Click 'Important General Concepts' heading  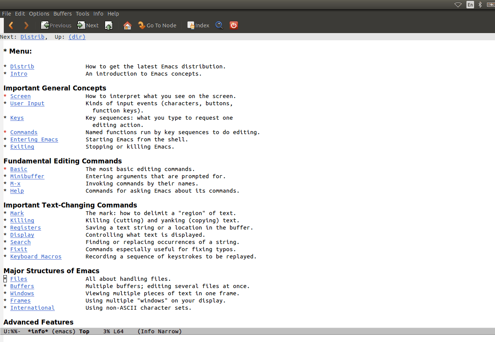click(x=55, y=88)
